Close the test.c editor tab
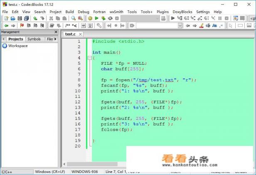Screen dimensions: 256x175 [x=80, y=34]
